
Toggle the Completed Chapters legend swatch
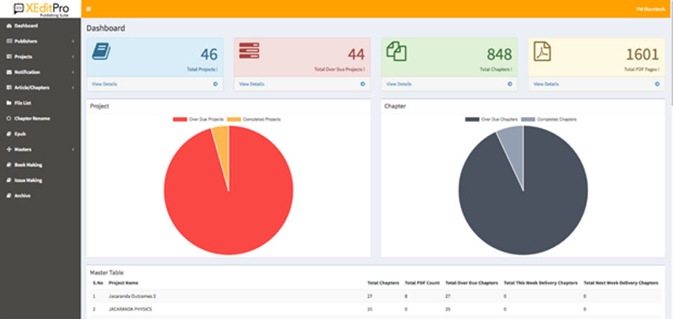(x=529, y=119)
